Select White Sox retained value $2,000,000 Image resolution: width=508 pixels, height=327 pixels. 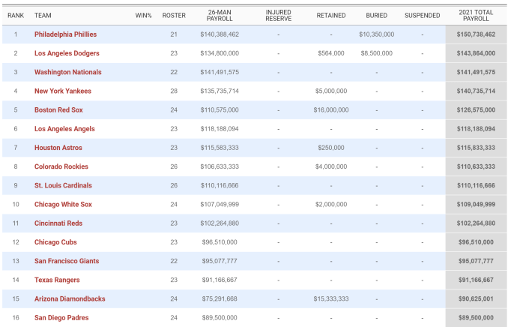[x=331, y=204]
